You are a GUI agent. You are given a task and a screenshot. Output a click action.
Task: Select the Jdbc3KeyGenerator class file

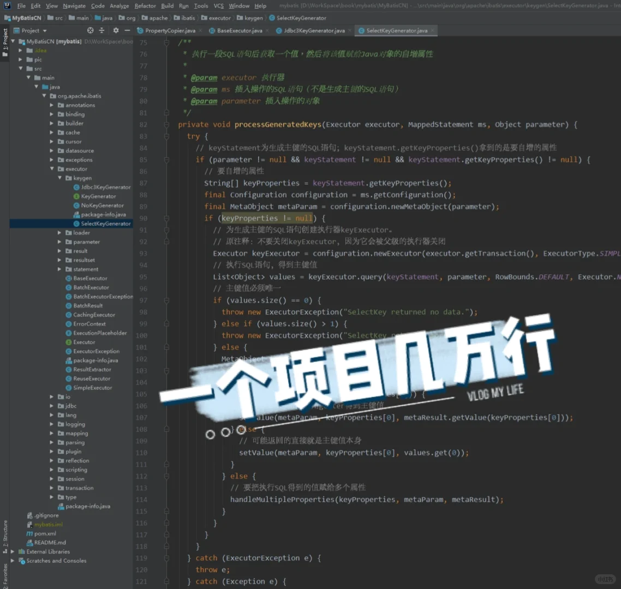102,187
